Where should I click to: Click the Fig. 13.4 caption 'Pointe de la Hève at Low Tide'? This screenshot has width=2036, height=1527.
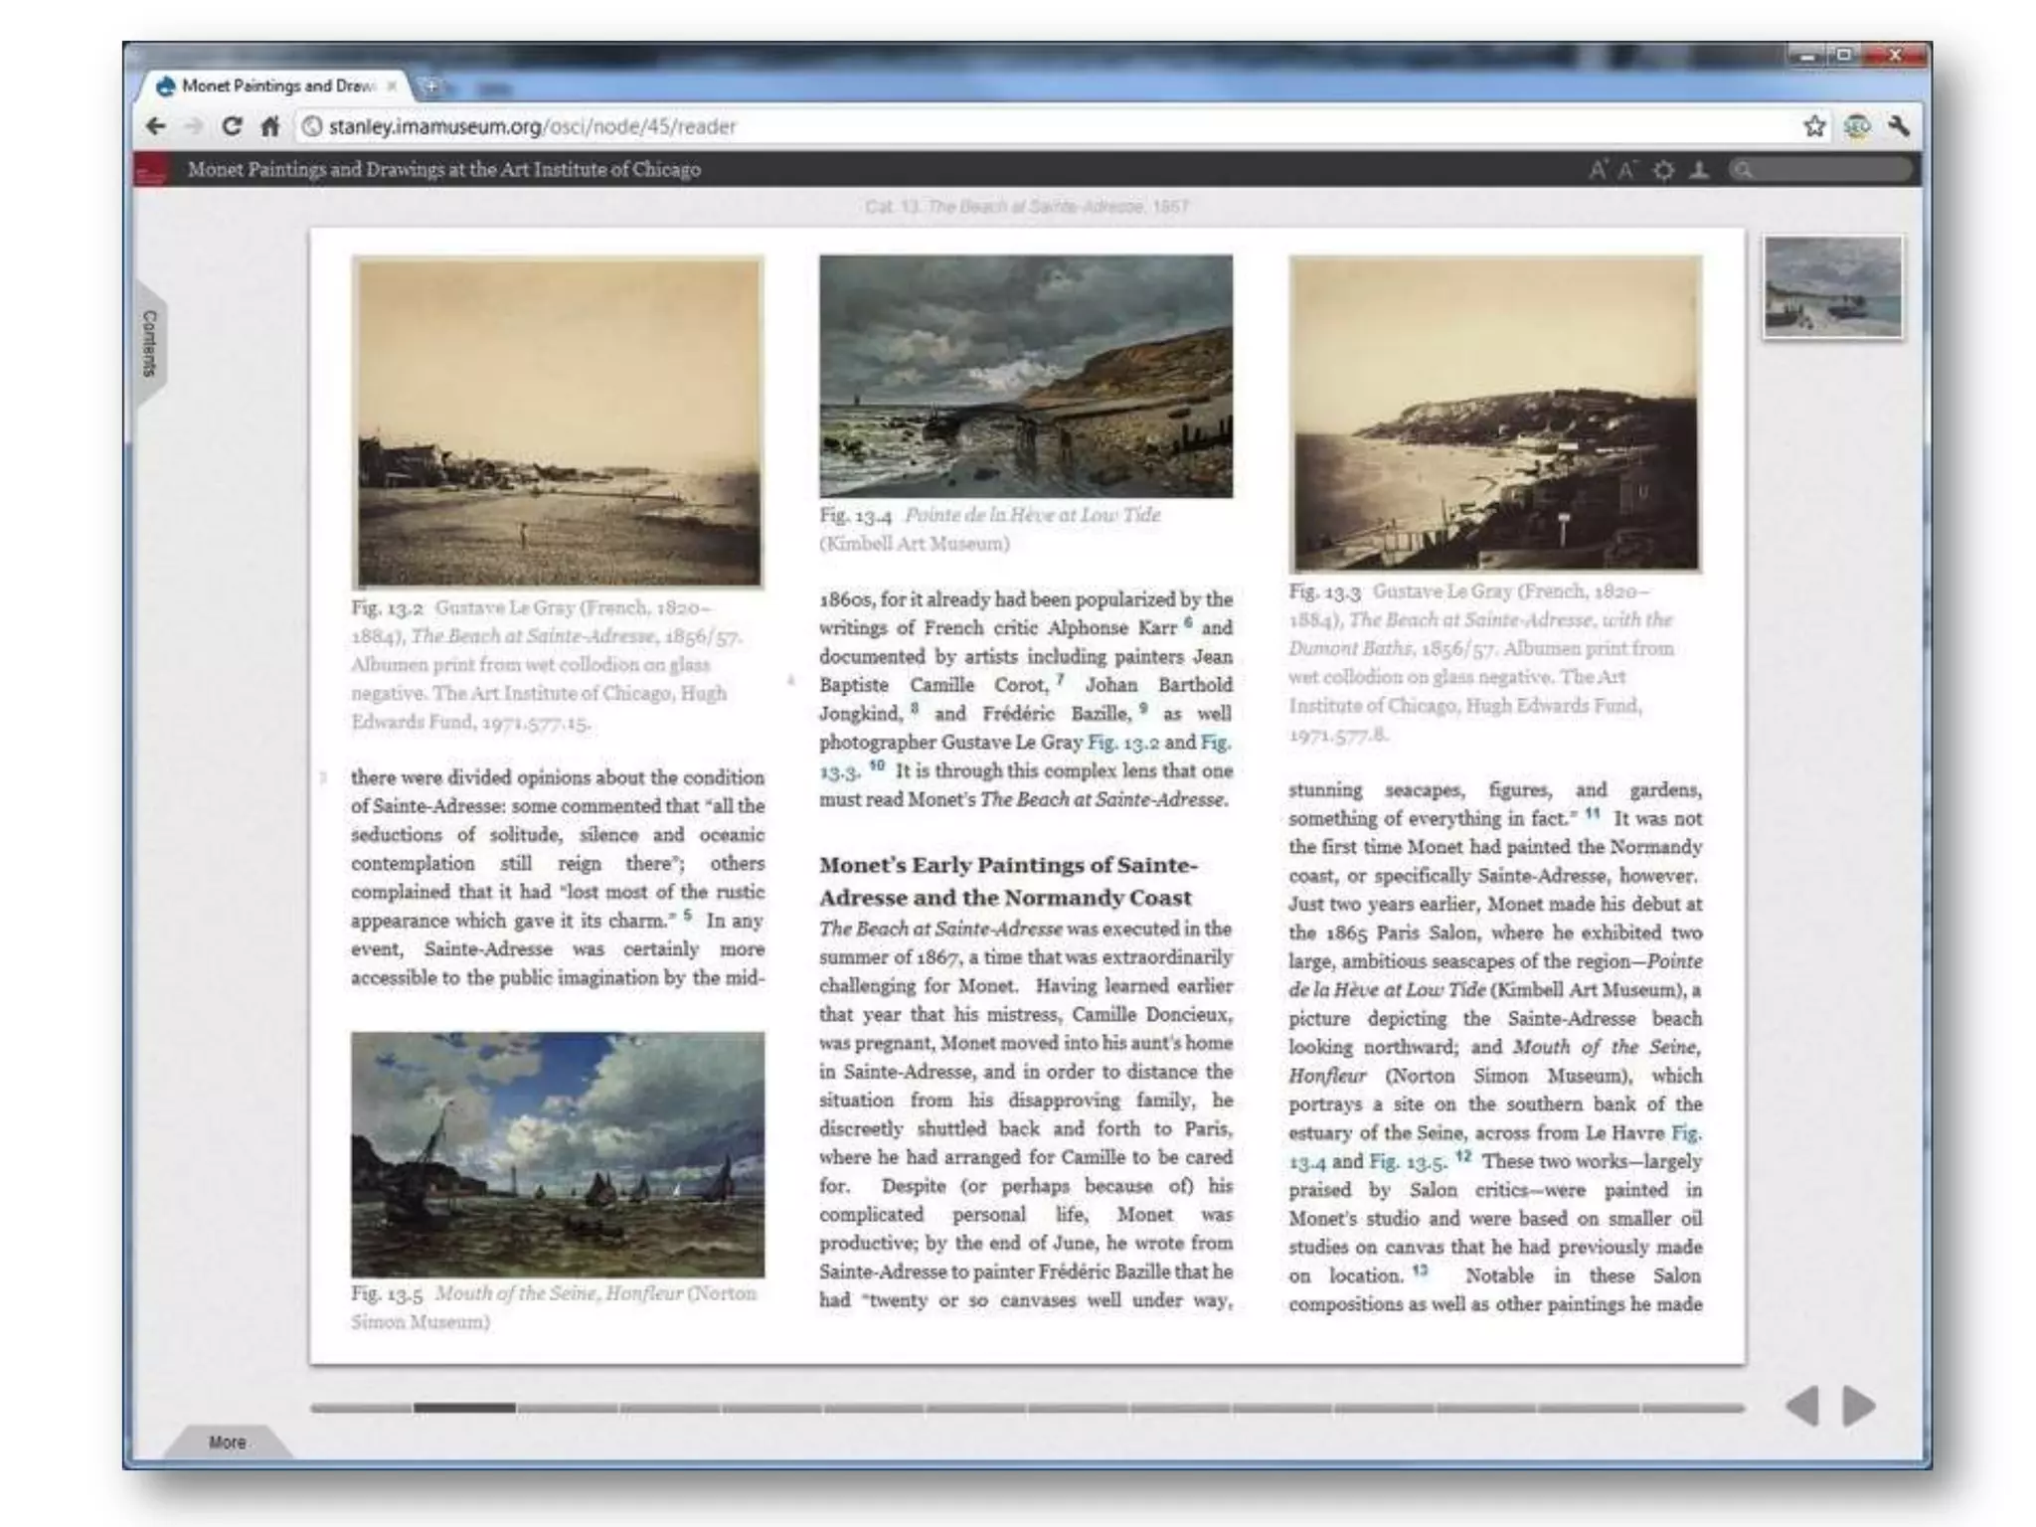click(990, 529)
